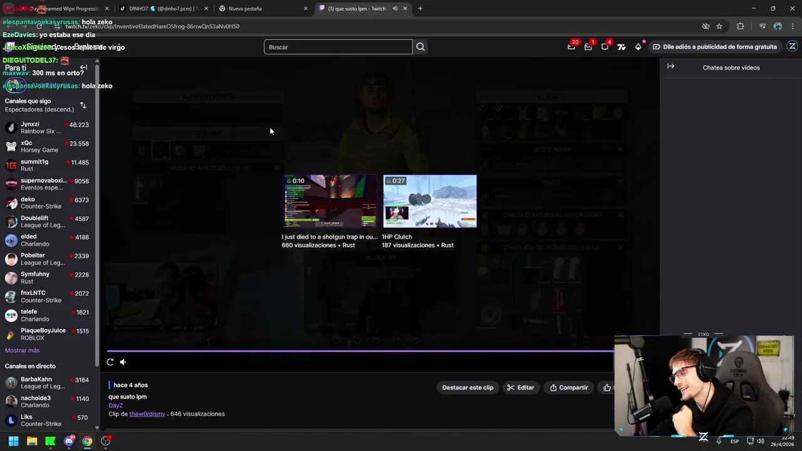Click the 'Compartir' share button
This screenshot has height=451, width=802.
[x=569, y=388]
